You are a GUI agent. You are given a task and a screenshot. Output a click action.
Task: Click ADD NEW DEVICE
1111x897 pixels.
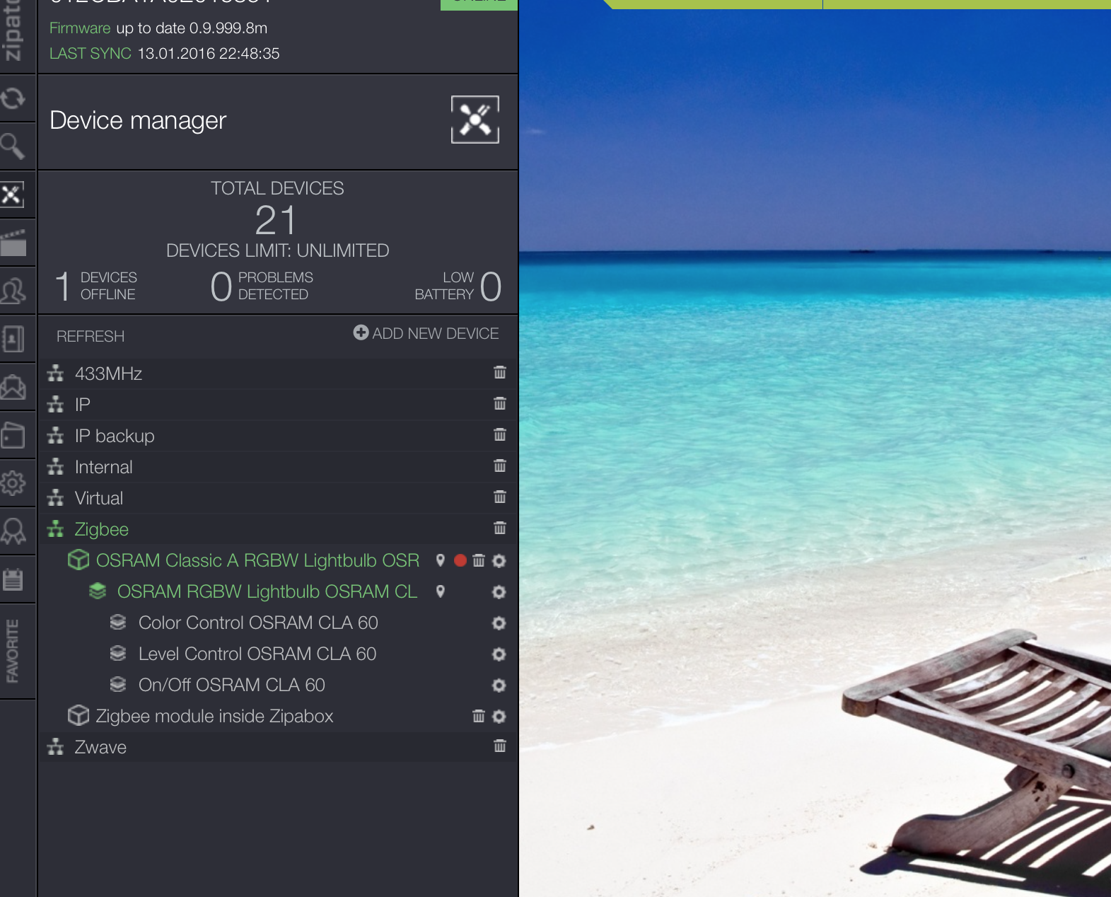(426, 333)
